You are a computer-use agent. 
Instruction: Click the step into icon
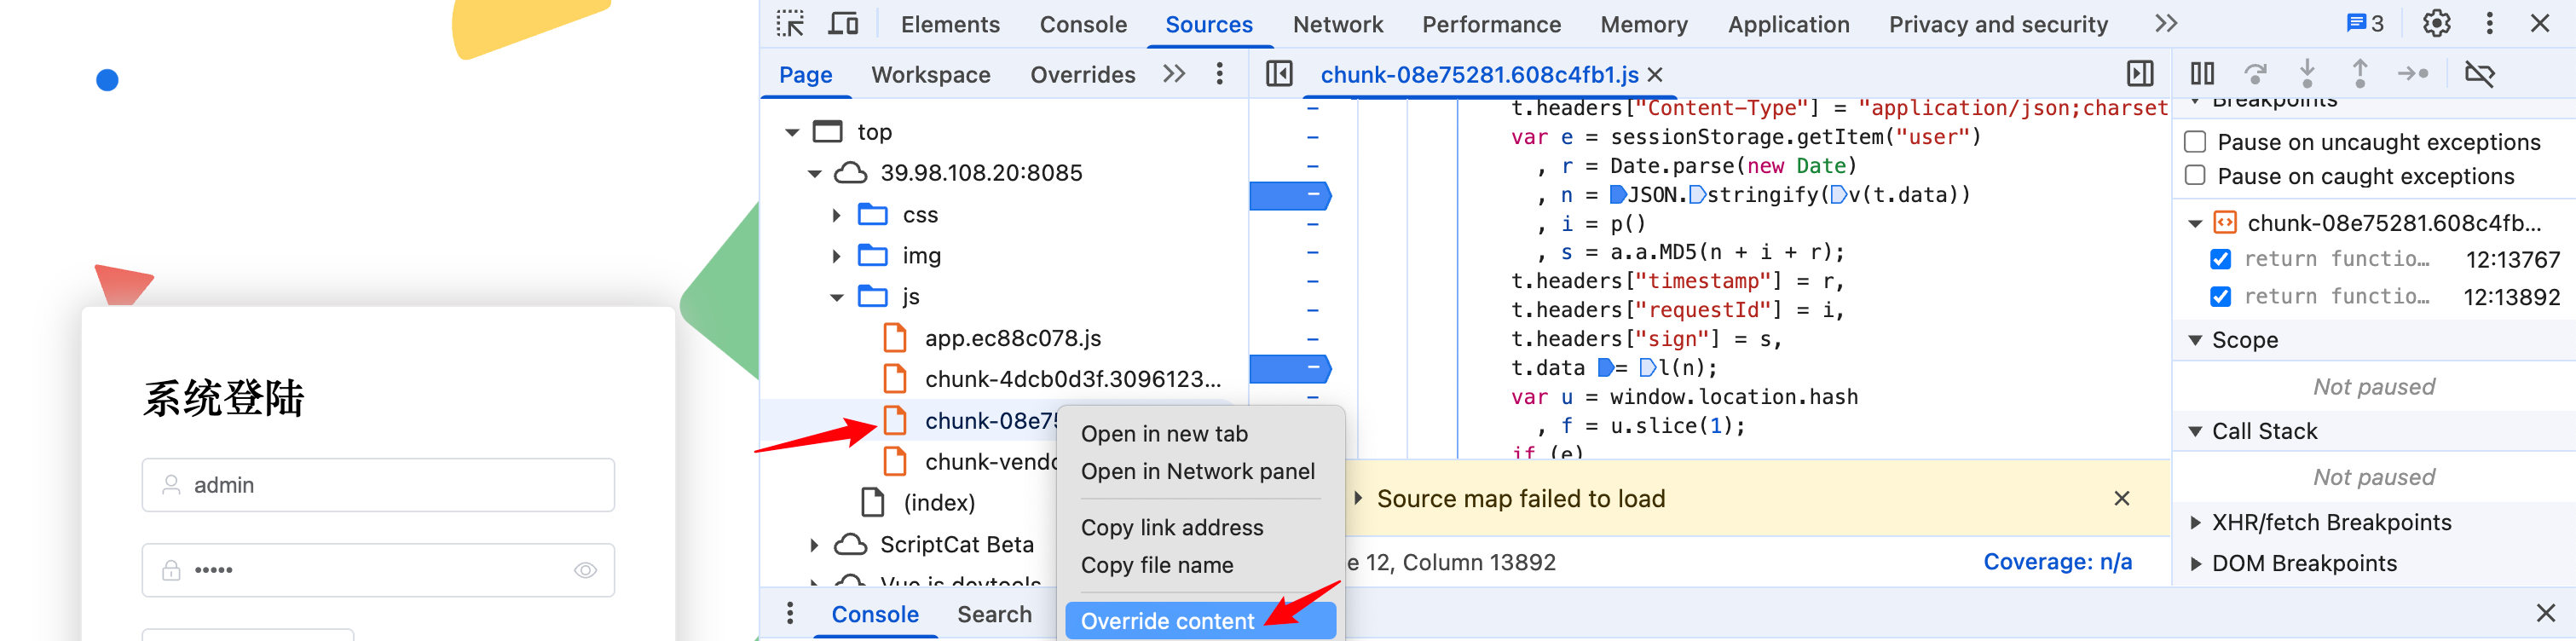pyautogui.click(x=2307, y=74)
